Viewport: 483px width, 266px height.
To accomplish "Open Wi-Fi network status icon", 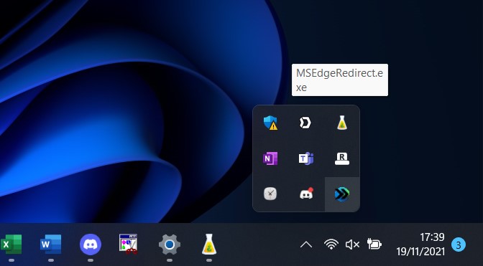I will tap(331, 244).
